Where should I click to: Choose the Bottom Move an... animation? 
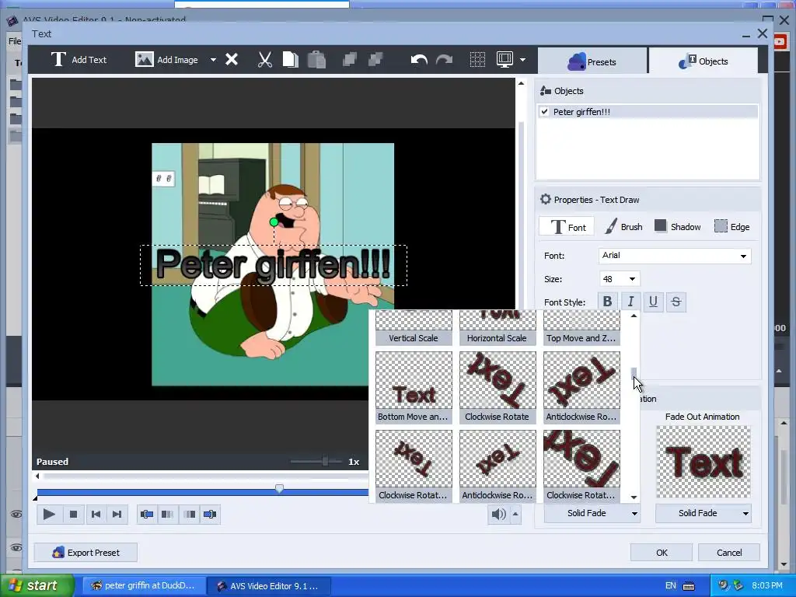tap(414, 388)
